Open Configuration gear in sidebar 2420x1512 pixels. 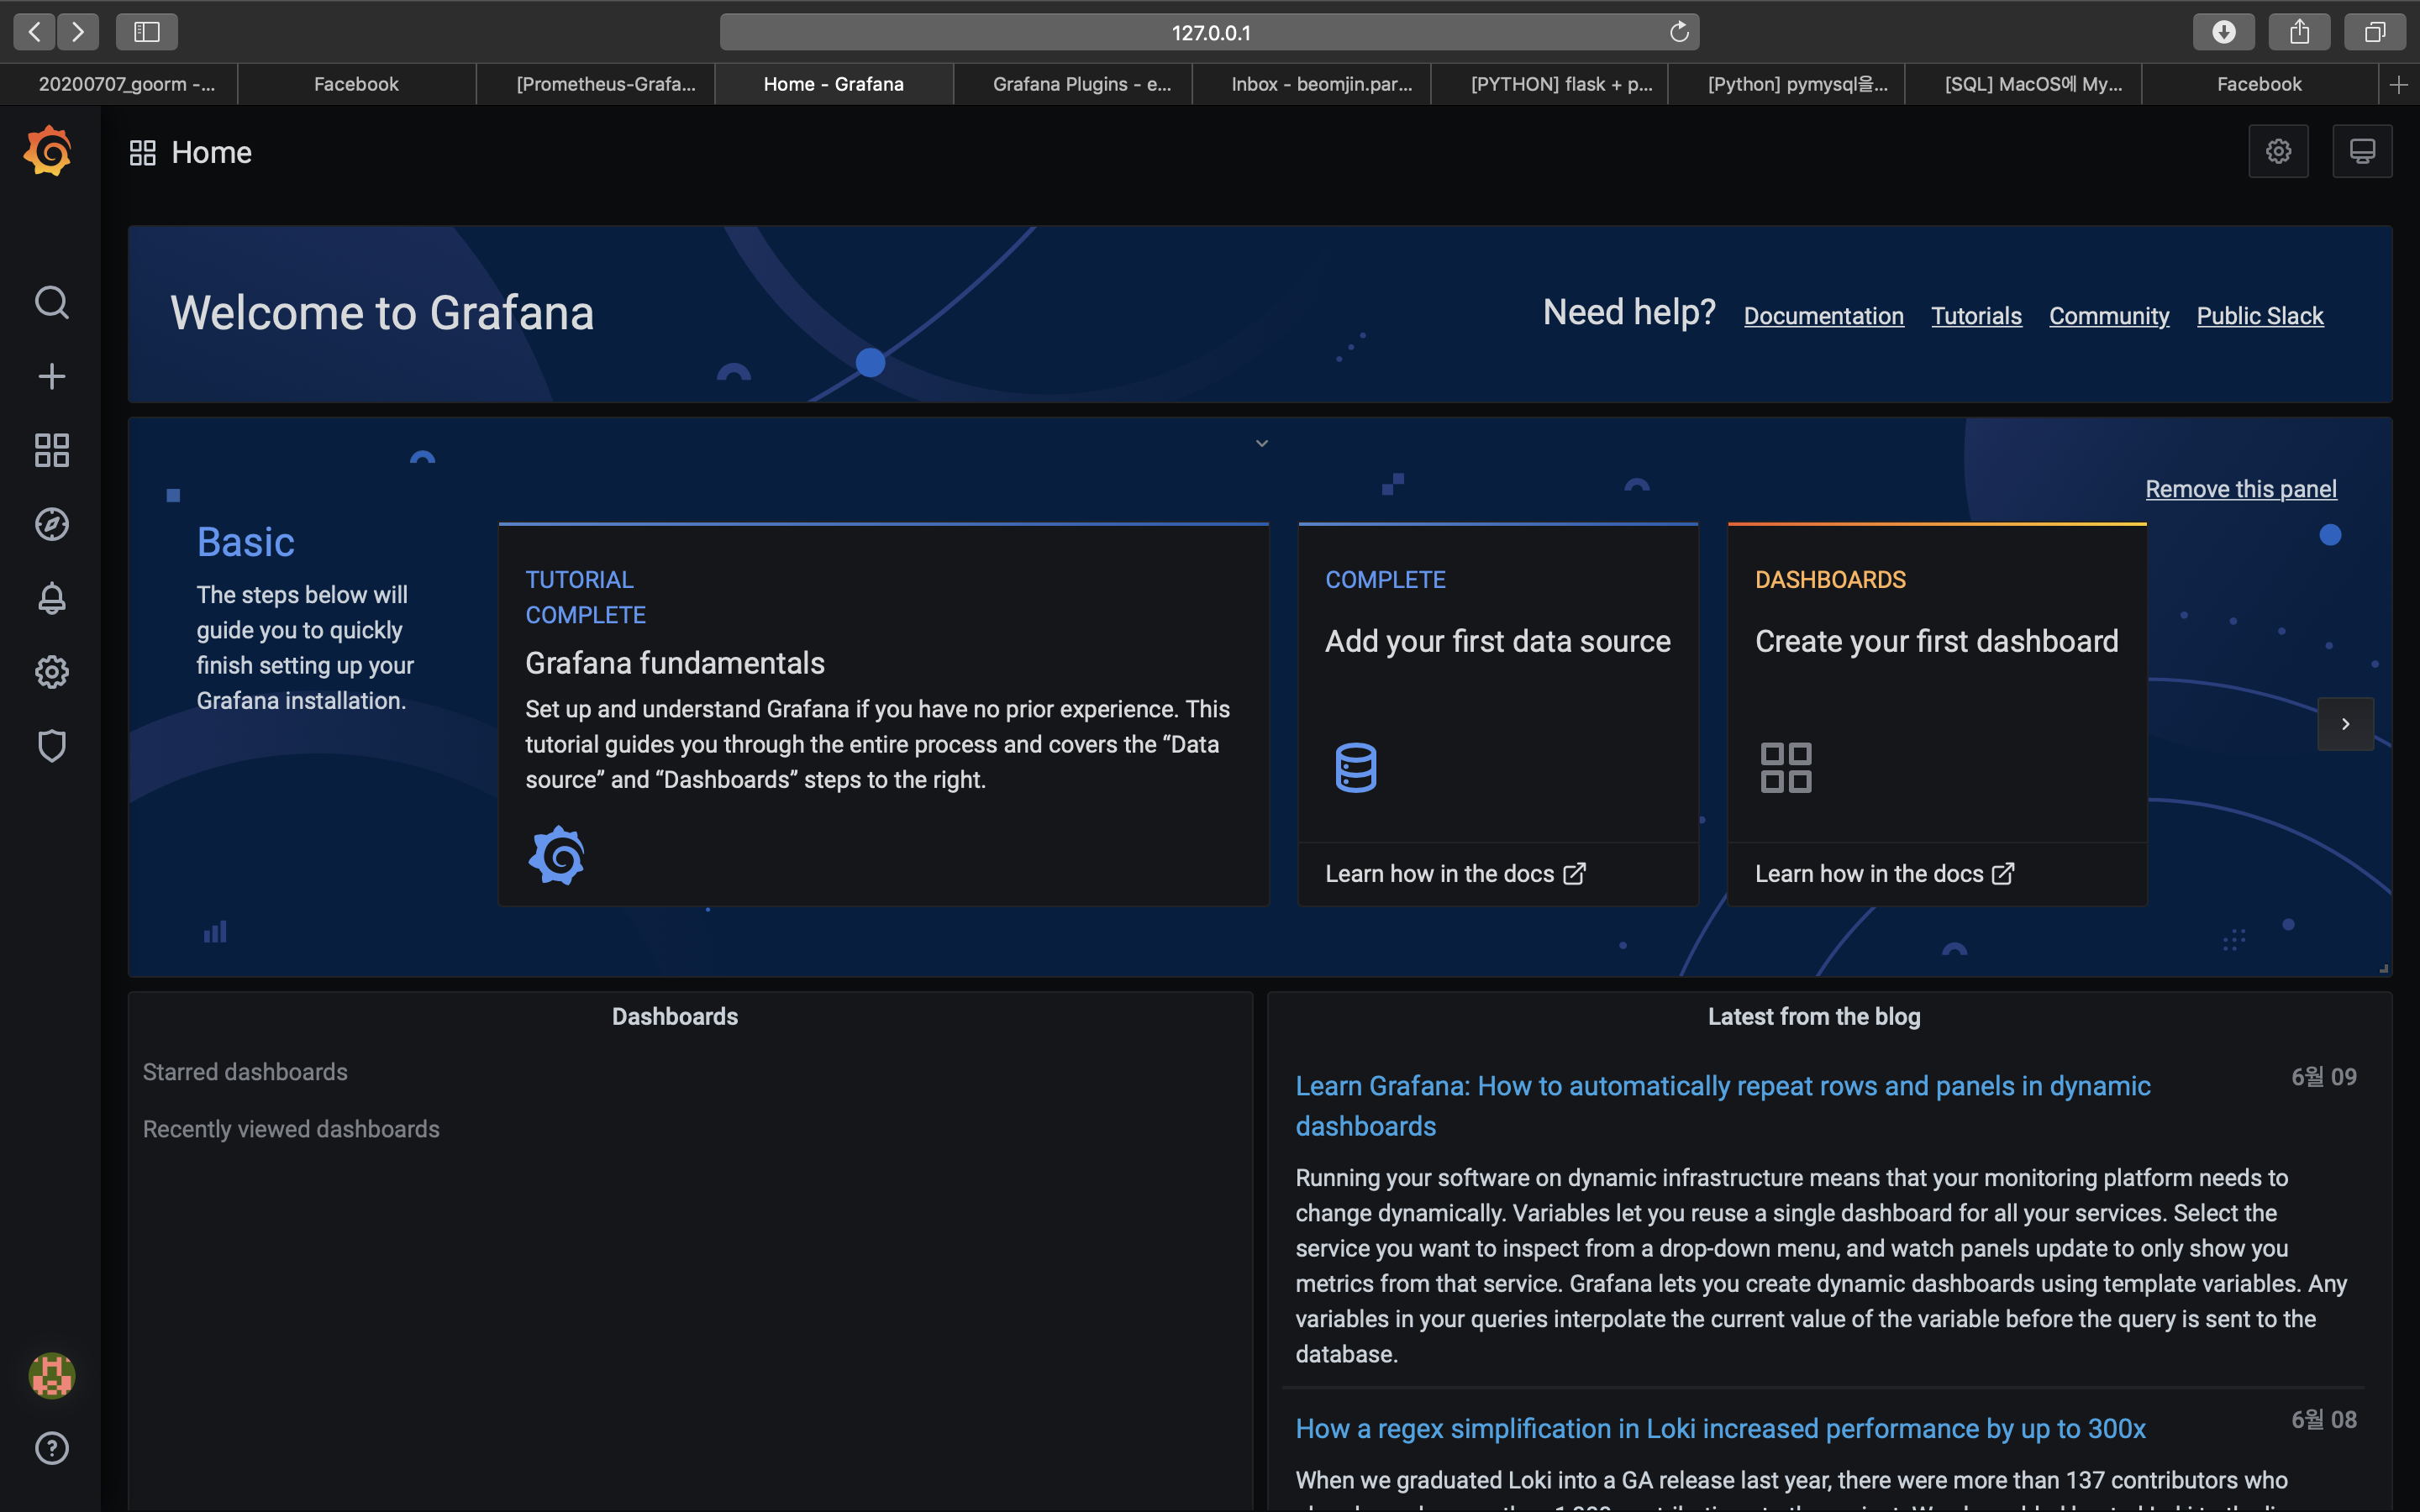tap(51, 672)
